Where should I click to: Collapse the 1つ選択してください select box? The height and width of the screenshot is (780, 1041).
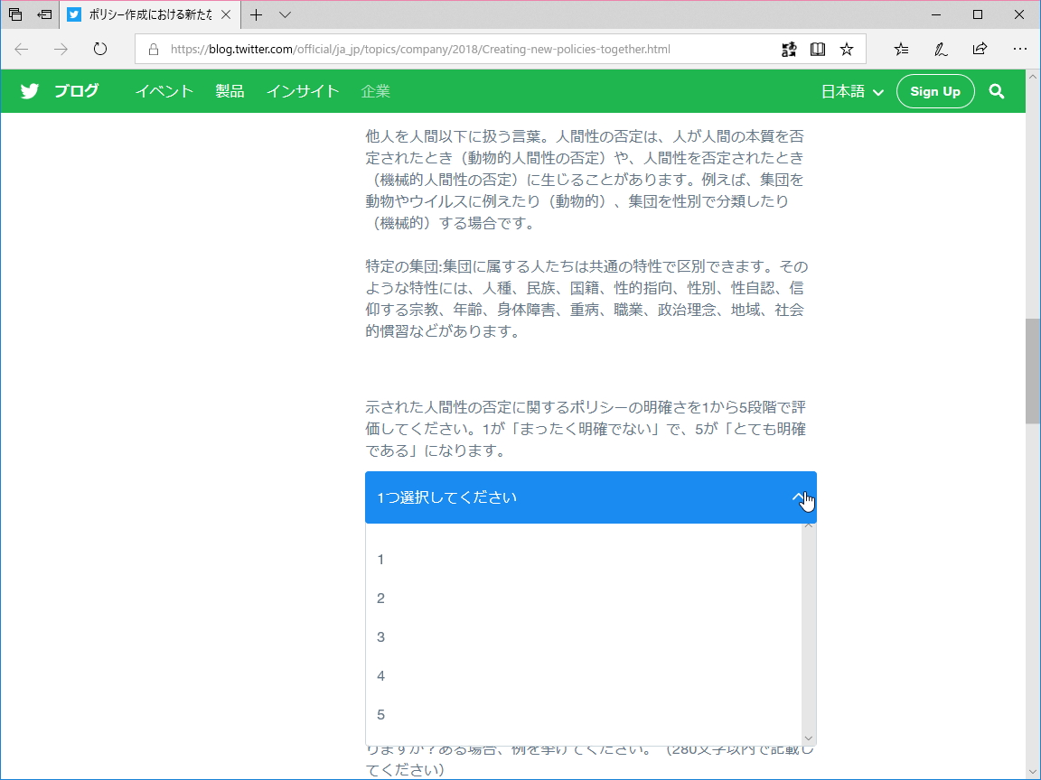(590, 497)
